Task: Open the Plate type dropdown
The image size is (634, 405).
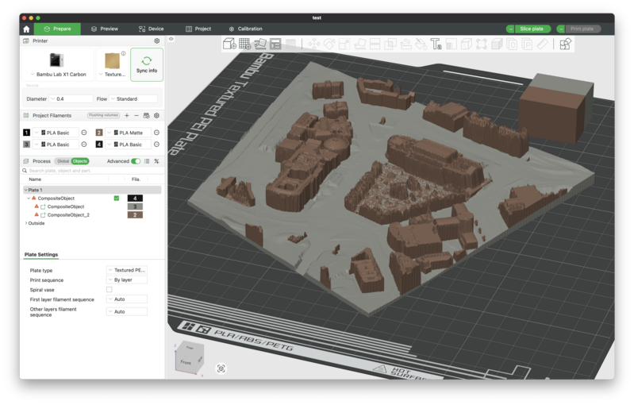Action: 127,270
